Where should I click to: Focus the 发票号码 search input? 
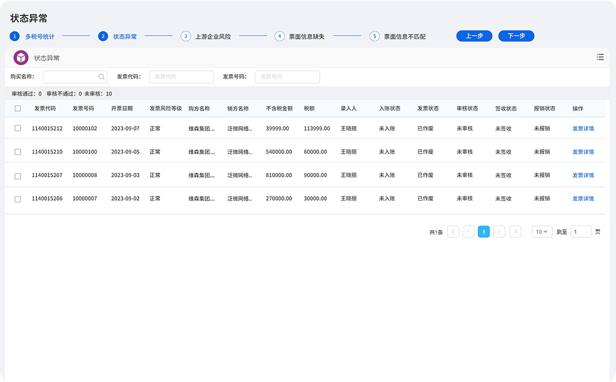(287, 77)
